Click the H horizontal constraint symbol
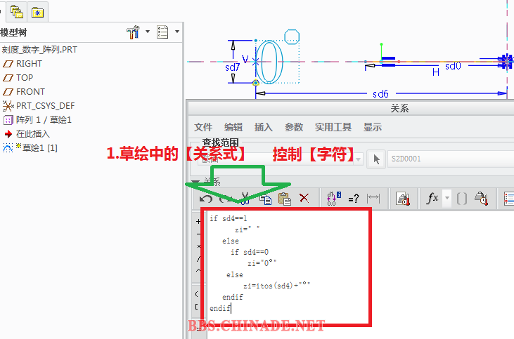Screen dimensions: 514x339 click(x=436, y=72)
